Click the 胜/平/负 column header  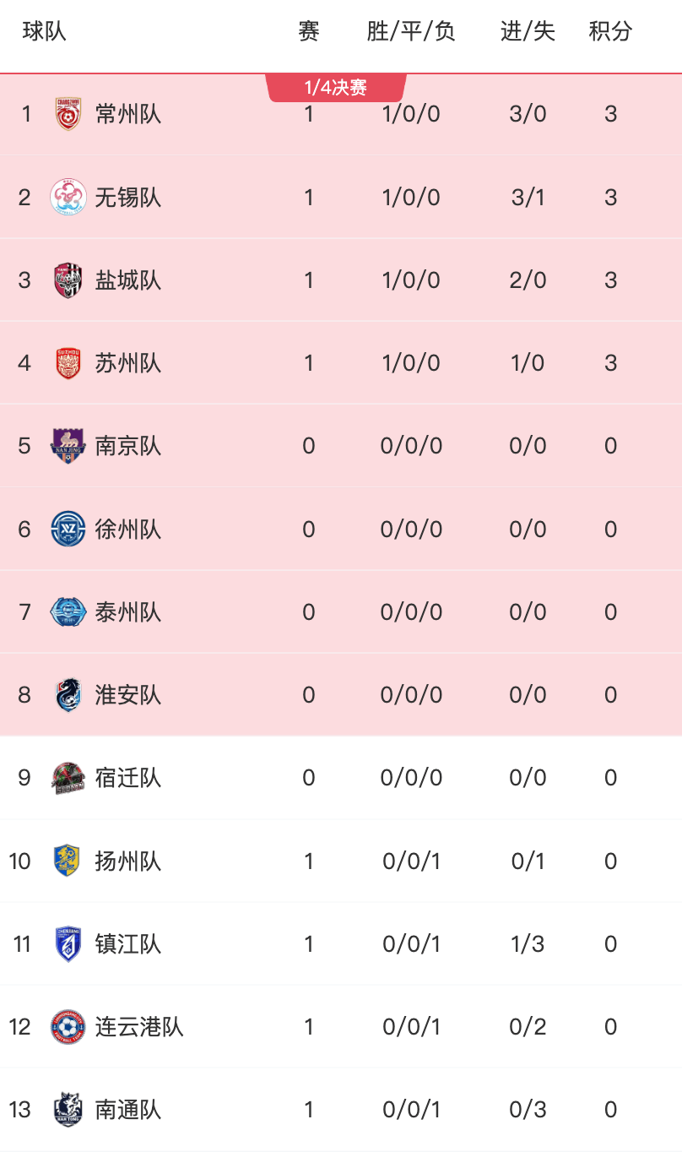[411, 32]
